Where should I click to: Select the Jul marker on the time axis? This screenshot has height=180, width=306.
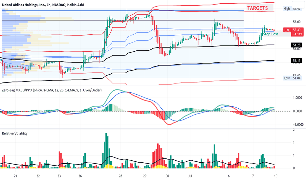[x=190, y=176]
